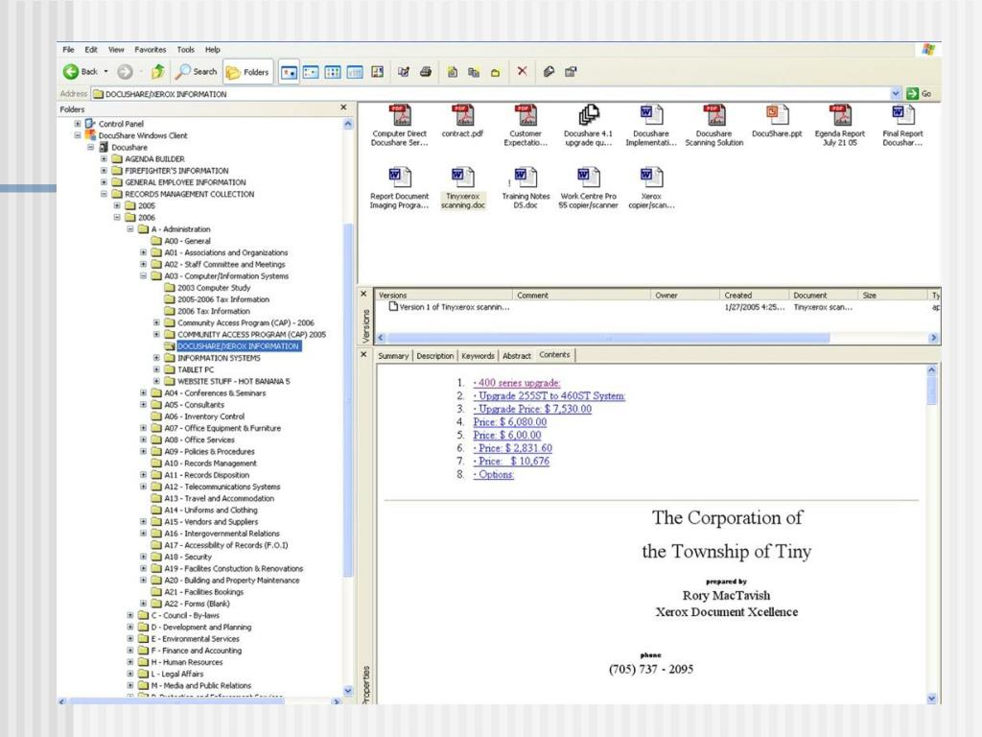Screen dimensions: 982x737
Task: Click the red X delete icon
Action: [522, 71]
